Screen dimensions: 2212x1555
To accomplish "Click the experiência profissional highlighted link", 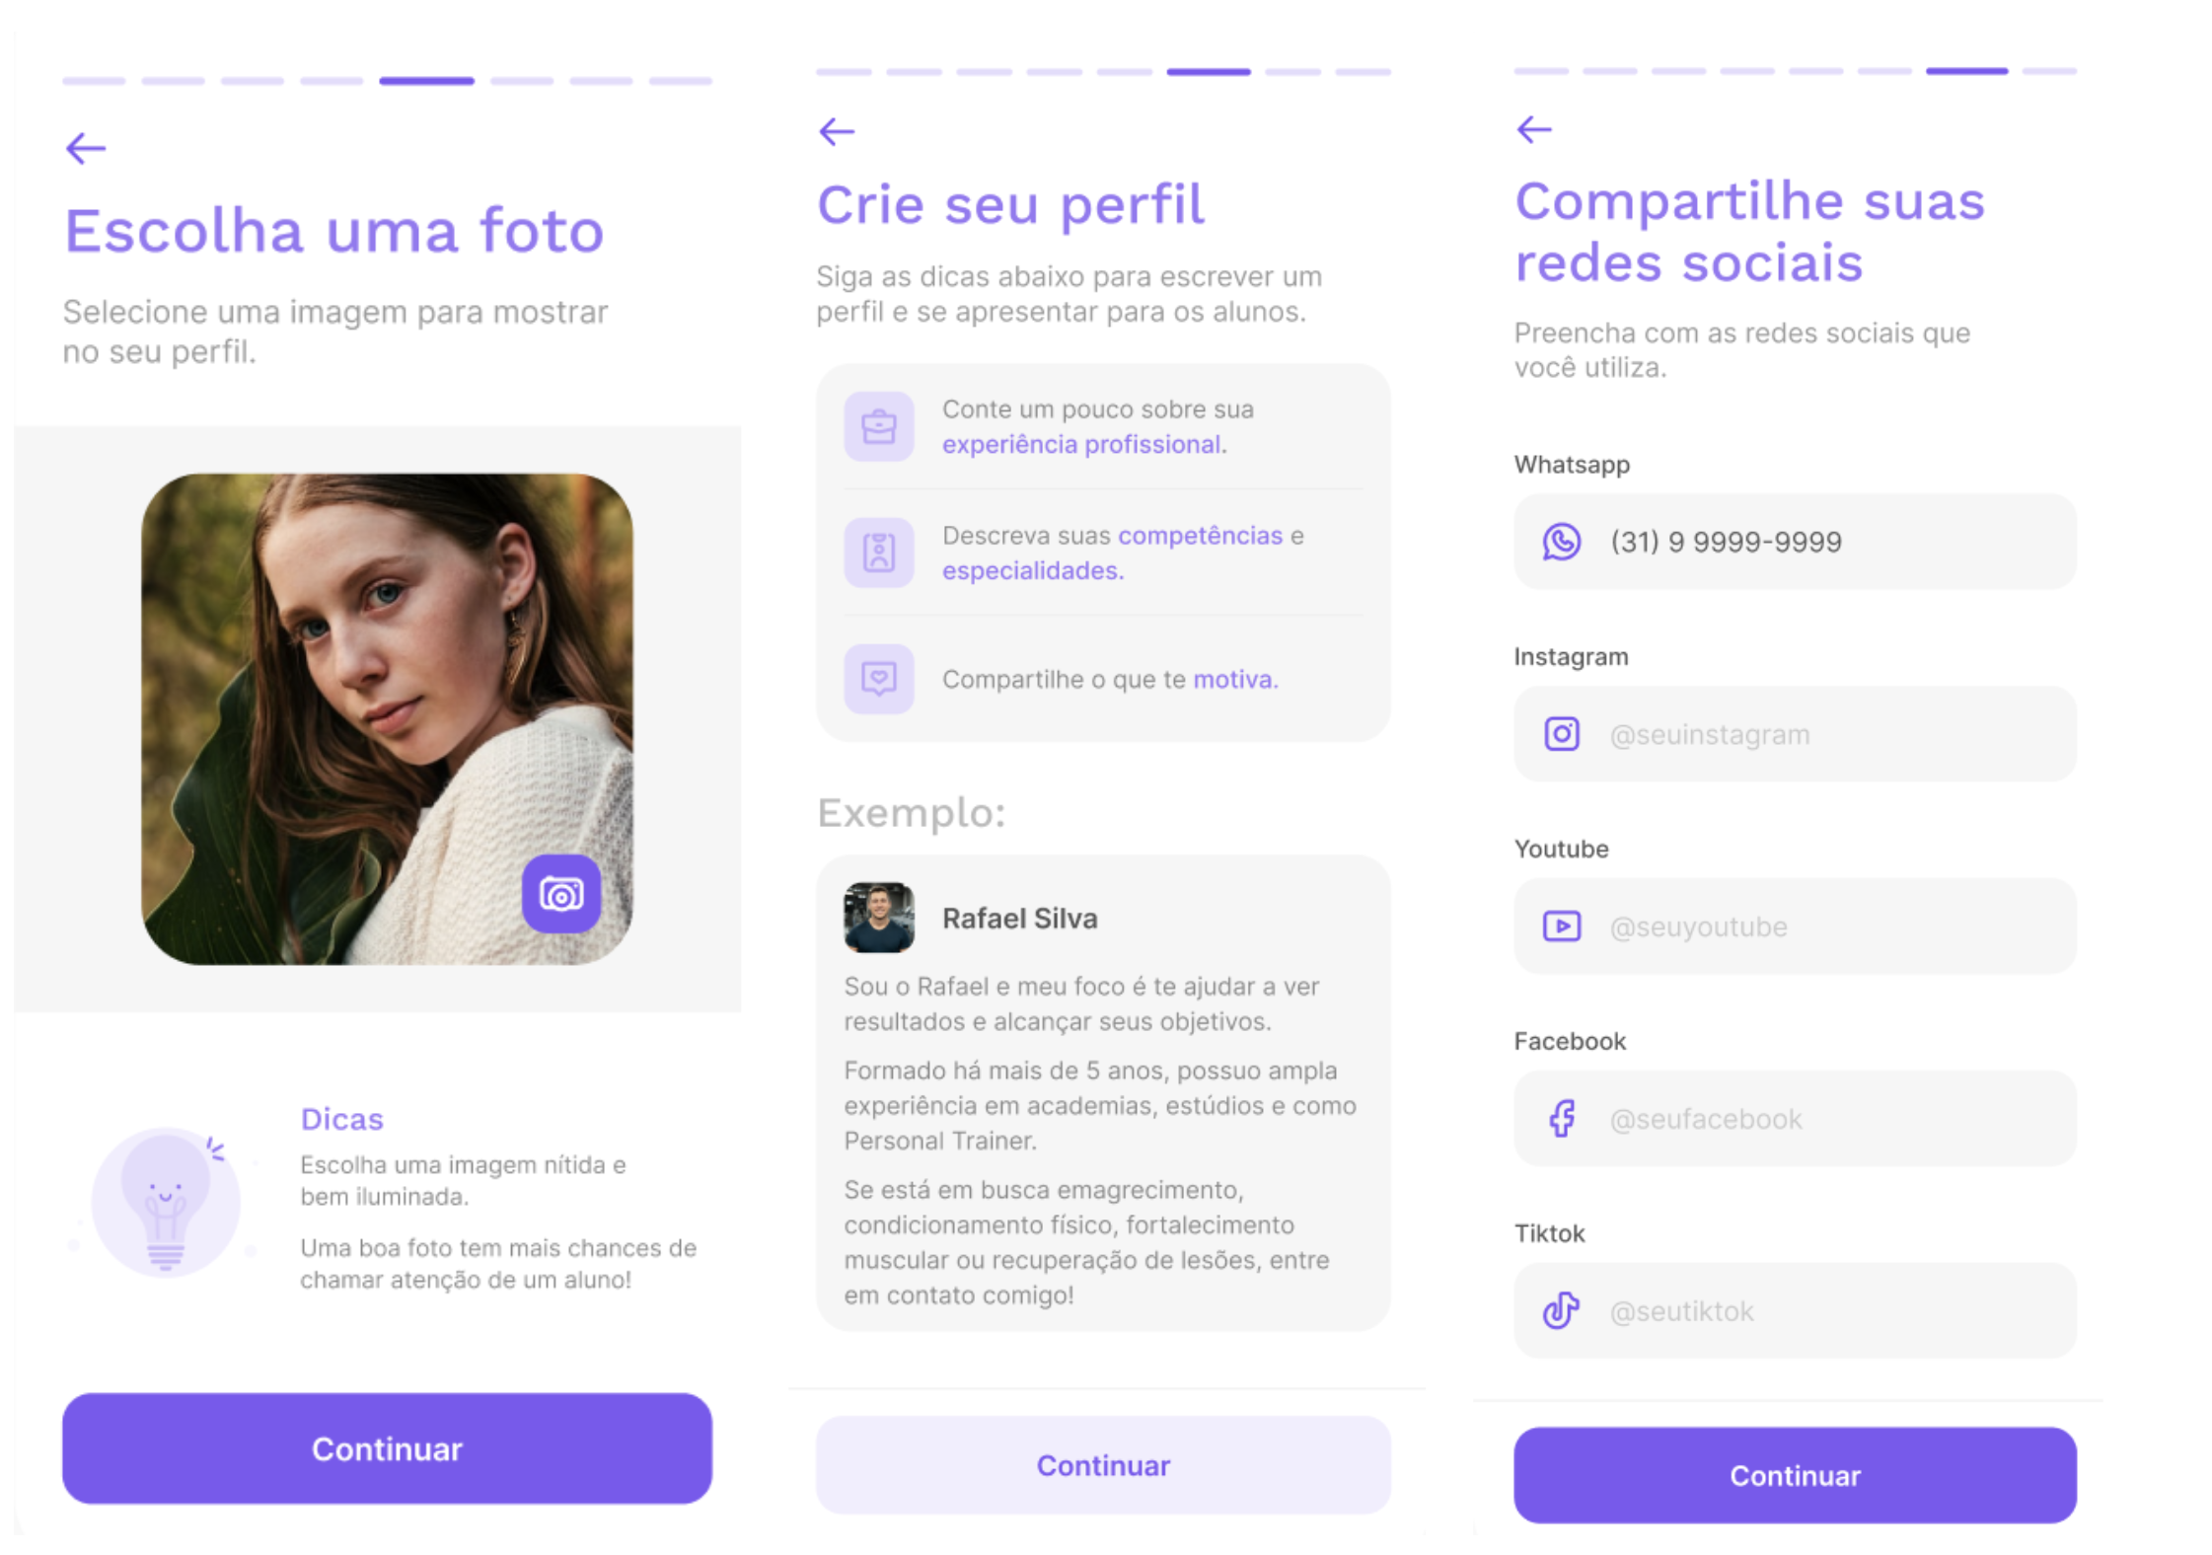I will [x=1084, y=445].
